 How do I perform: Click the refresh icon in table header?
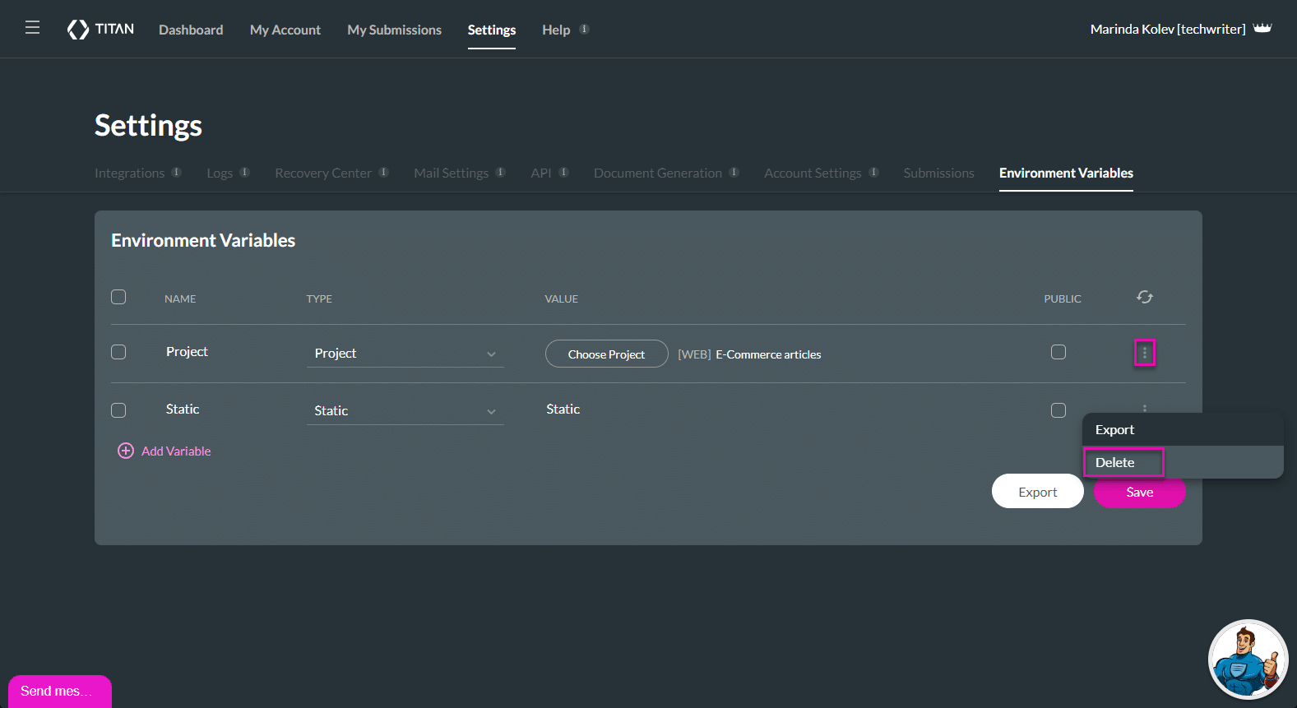[x=1144, y=297]
